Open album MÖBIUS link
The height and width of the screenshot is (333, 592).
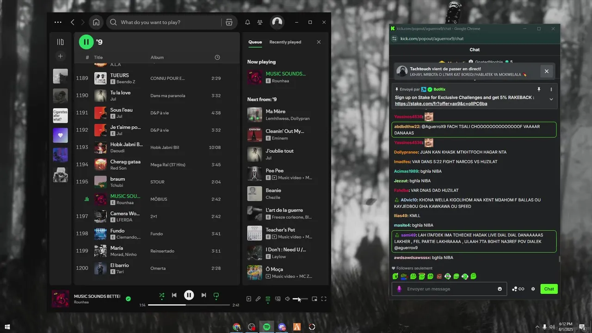(159, 199)
